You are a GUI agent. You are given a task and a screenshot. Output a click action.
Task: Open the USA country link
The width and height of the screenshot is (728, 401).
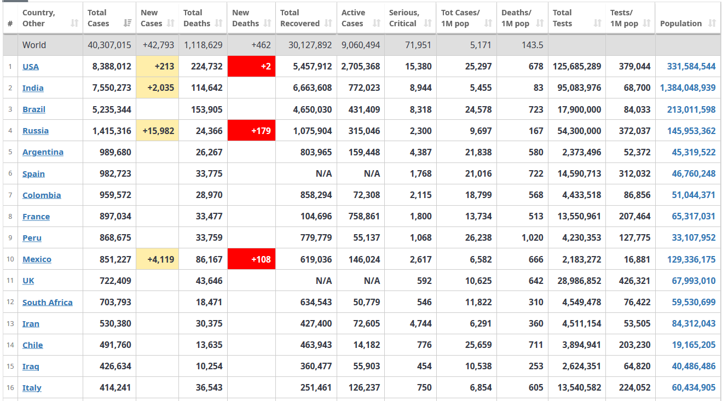pyautogui.click(x=31, y=67)
